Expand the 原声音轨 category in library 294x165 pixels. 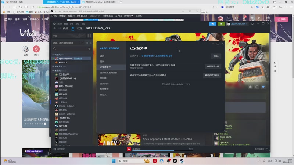point(53,67)
